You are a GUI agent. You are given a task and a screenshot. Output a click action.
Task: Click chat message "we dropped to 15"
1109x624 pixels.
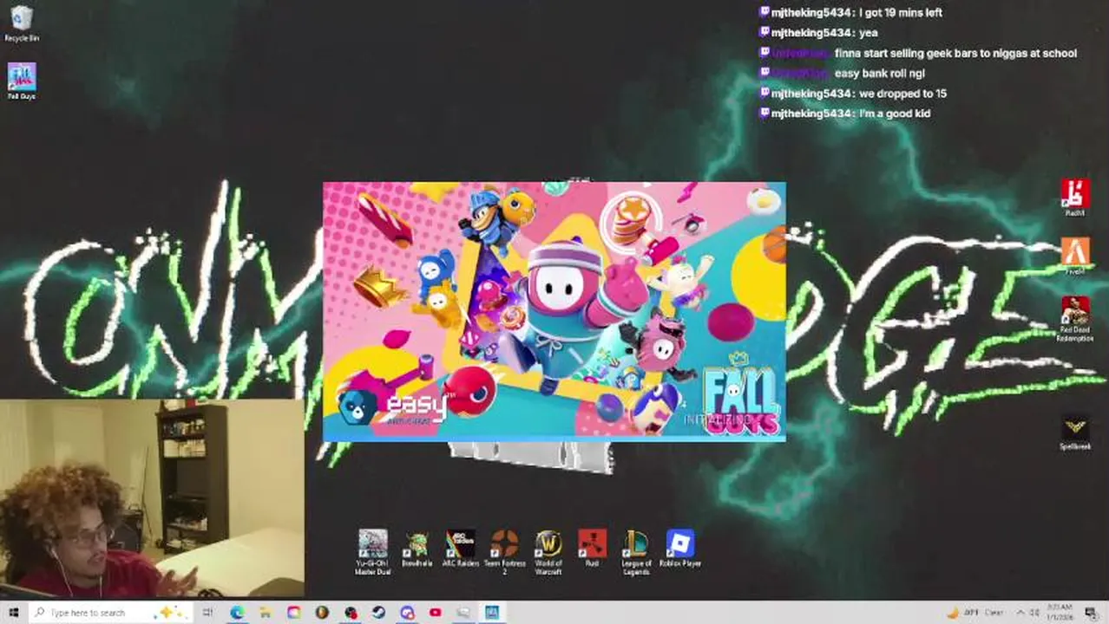click(x=902, y=94)
